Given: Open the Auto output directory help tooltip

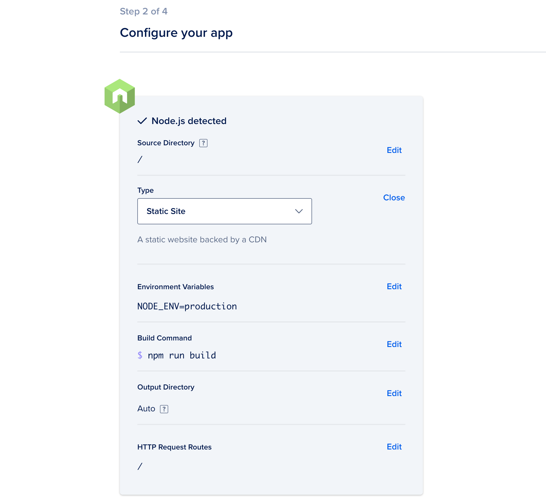Looking at the screenshot, I should coord(164,409).
